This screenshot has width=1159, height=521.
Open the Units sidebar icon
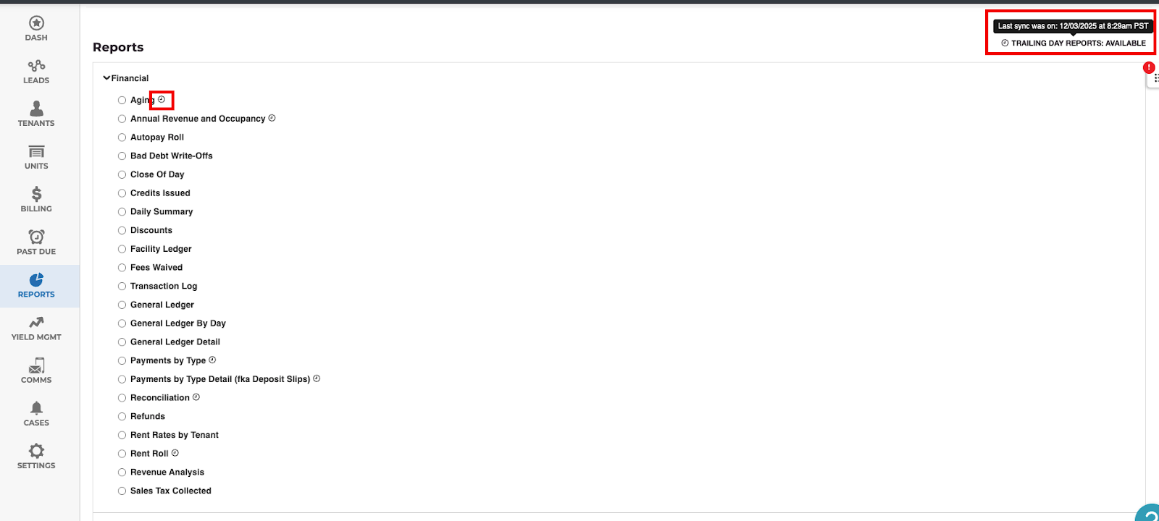36,152
